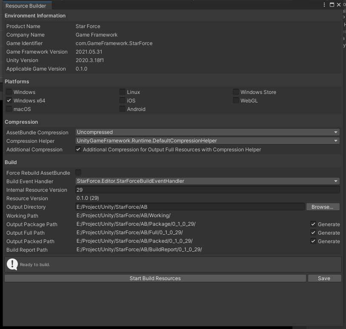Enable the Android platform checkbox
This screenshot has height=329, width=346.
(122, 109)
